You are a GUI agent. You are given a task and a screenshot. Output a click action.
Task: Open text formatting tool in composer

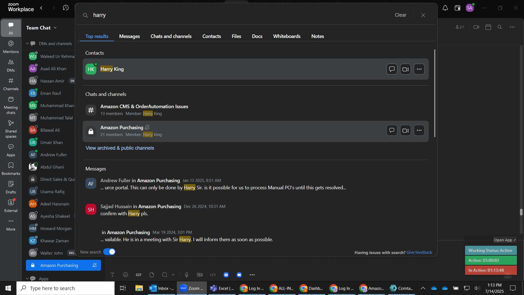112,275
